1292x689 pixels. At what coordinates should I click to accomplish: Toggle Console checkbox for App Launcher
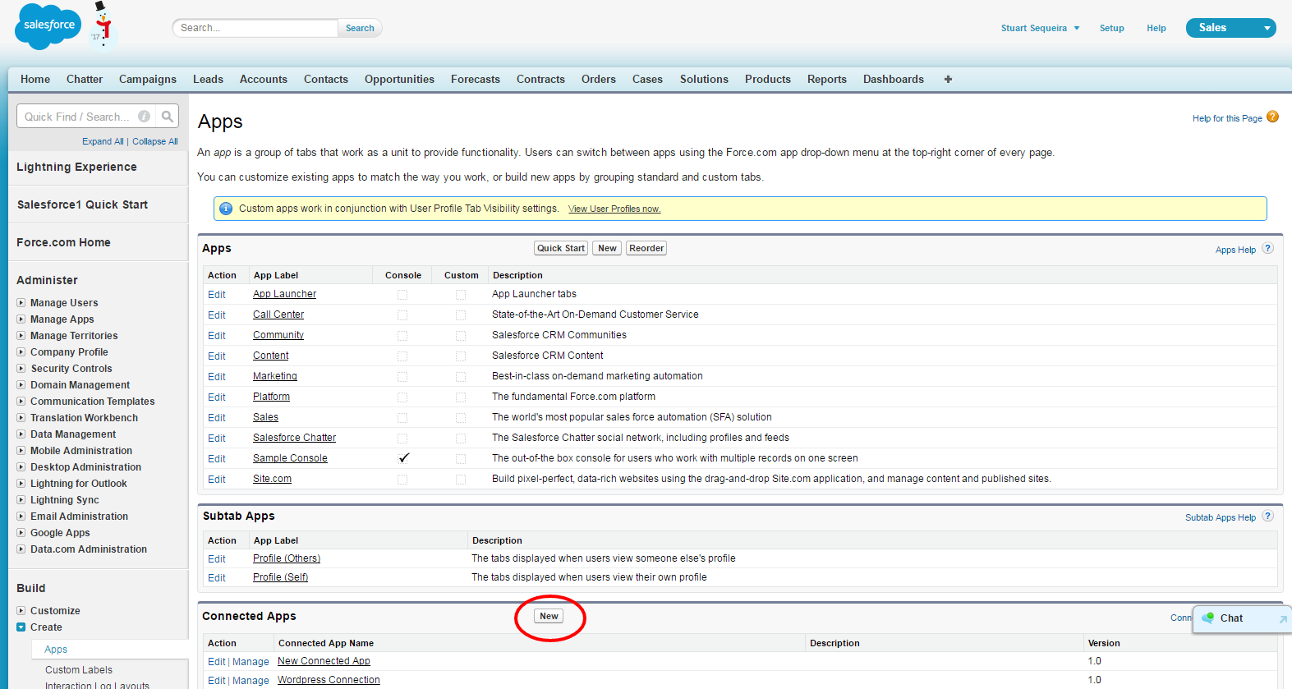(x=402, y=294)
